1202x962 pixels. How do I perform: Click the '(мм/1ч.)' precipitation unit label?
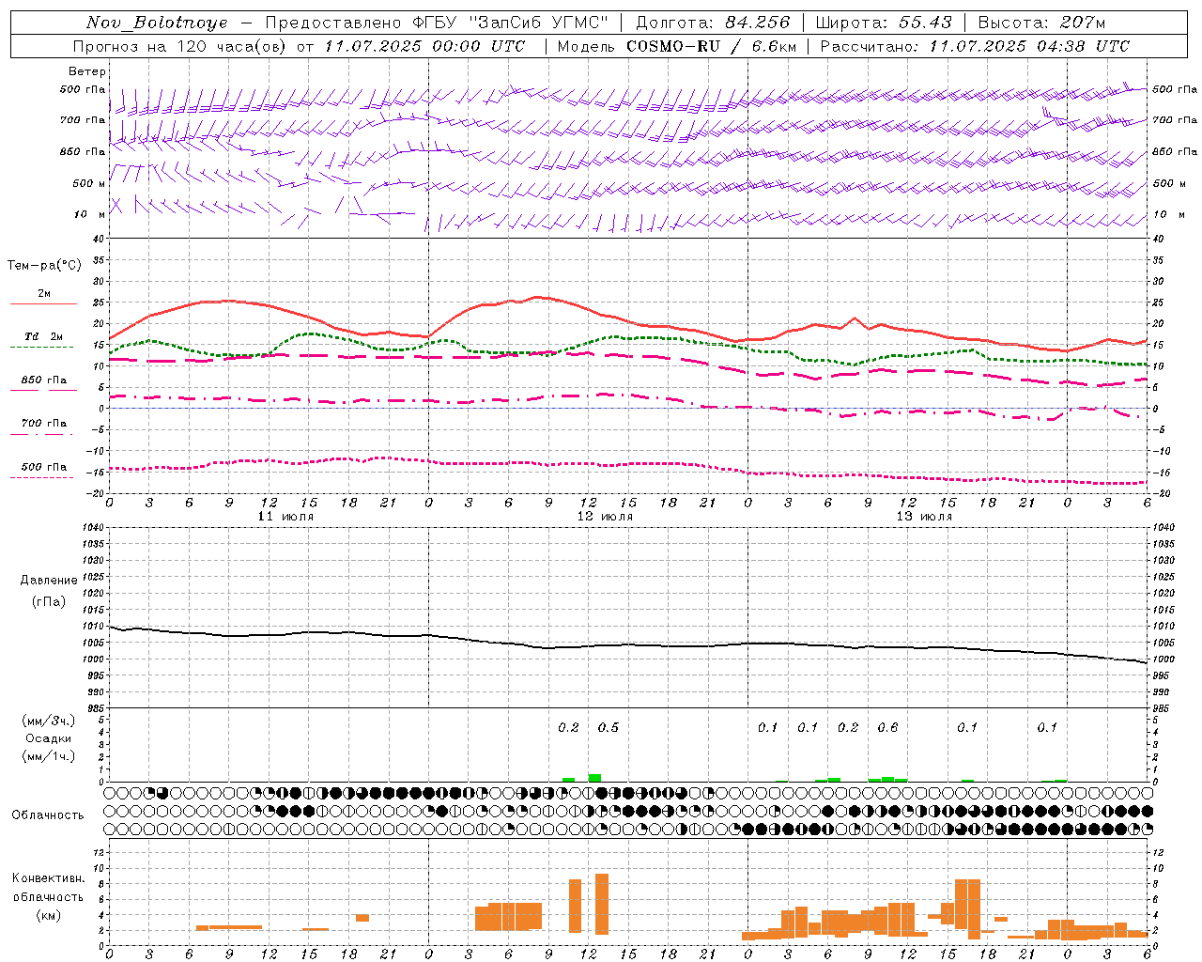pos(49,756)
